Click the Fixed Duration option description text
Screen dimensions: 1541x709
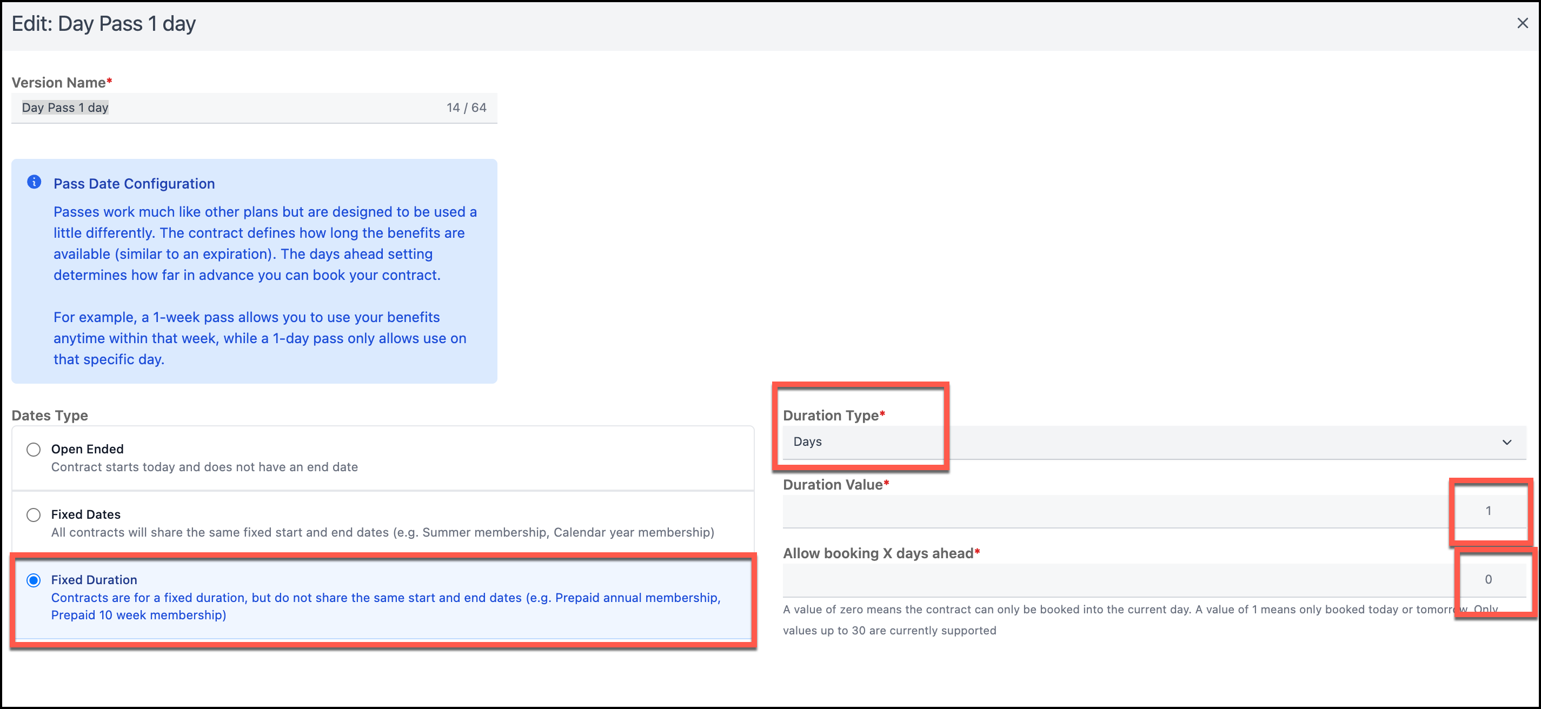click(x=385, y=606)
